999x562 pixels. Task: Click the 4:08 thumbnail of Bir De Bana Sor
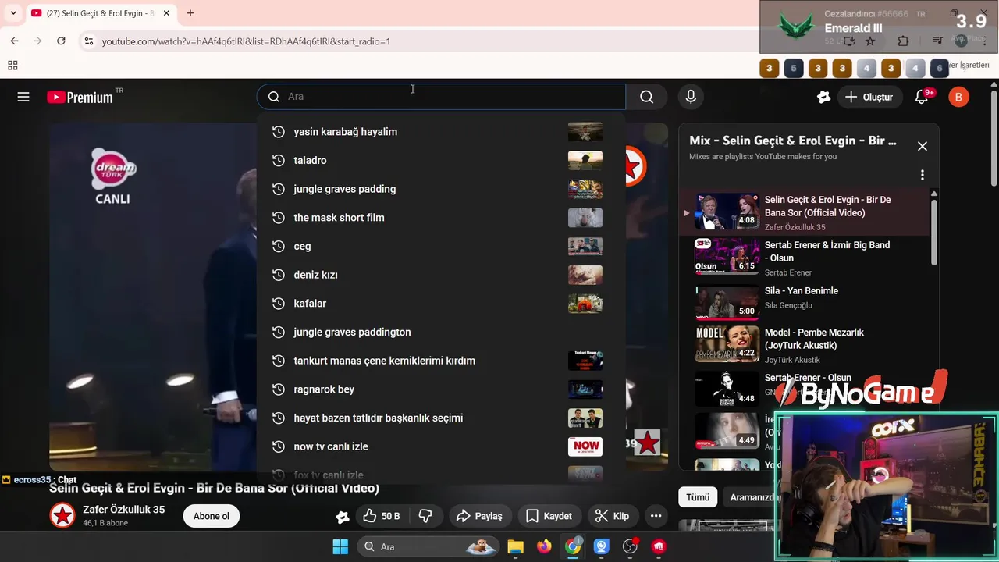coord(727,212)
